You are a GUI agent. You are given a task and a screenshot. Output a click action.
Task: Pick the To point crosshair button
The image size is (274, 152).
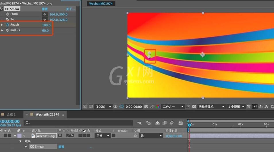(45, 20)
